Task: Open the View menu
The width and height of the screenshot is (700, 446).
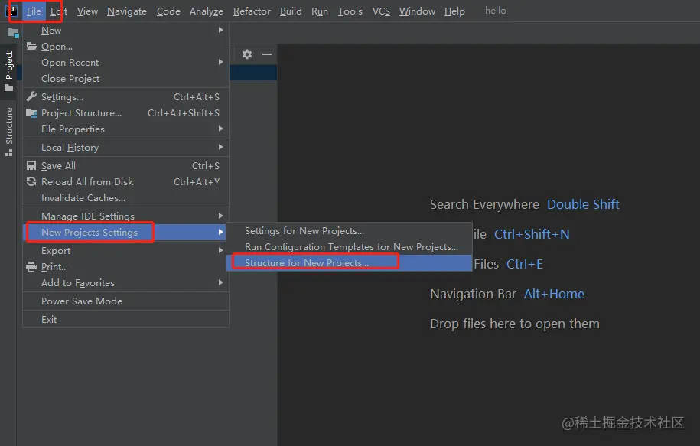Action: point(87,11)
